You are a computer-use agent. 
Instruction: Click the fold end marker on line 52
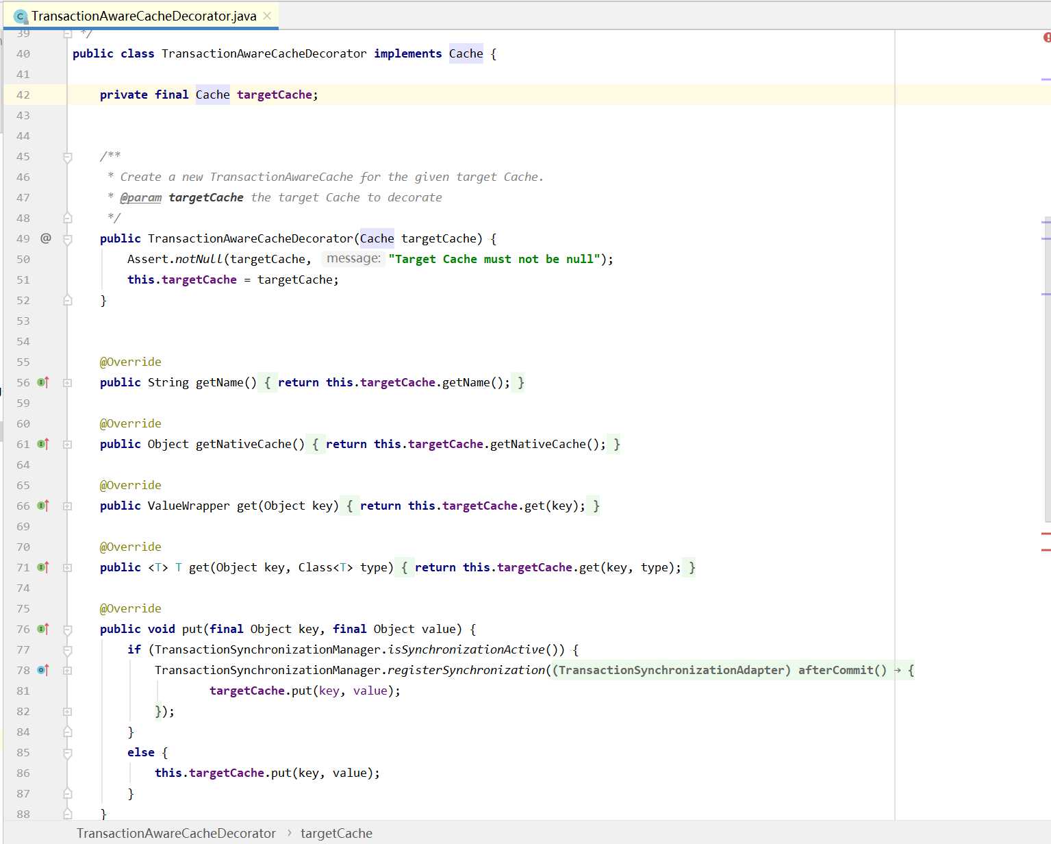pyautogui.click(x=68, y=300)
